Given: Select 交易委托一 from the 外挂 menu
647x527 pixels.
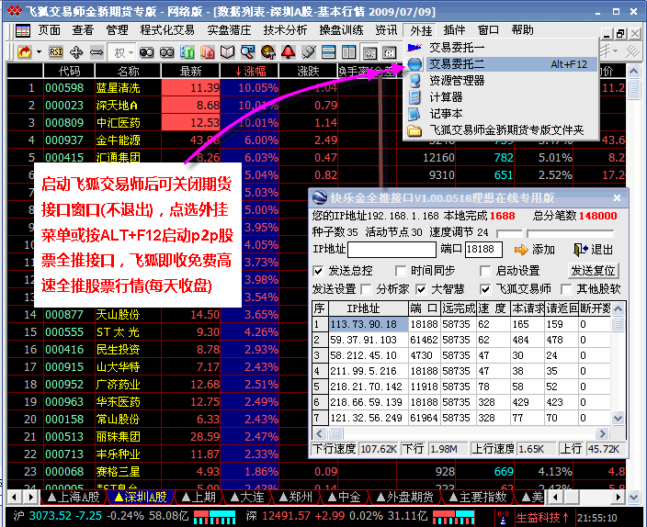Looking at the screenshot, I should pyautogui.click(x=501, y=48).
